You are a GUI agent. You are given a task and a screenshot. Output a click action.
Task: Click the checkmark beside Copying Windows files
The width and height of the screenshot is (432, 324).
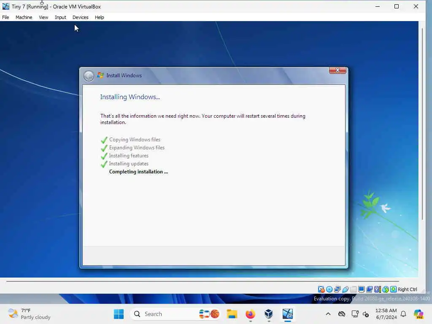tap(104, 140)
